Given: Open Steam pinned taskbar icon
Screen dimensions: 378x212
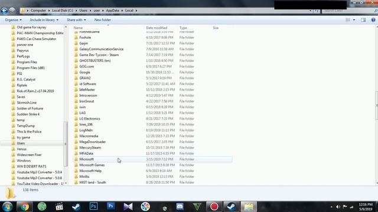Looking at the screenshot, I should [x=76, y=207].
